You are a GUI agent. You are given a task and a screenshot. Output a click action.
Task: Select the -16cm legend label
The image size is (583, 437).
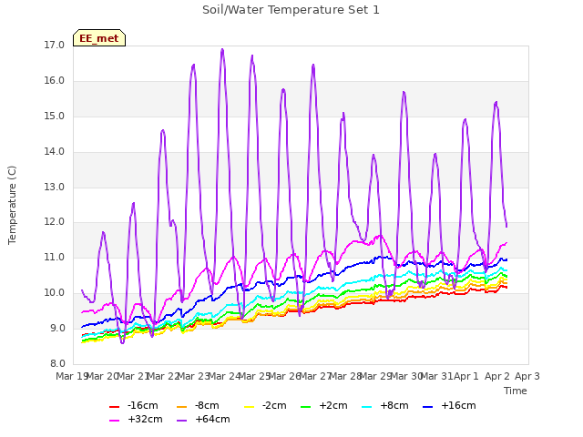tap(142, 405)
